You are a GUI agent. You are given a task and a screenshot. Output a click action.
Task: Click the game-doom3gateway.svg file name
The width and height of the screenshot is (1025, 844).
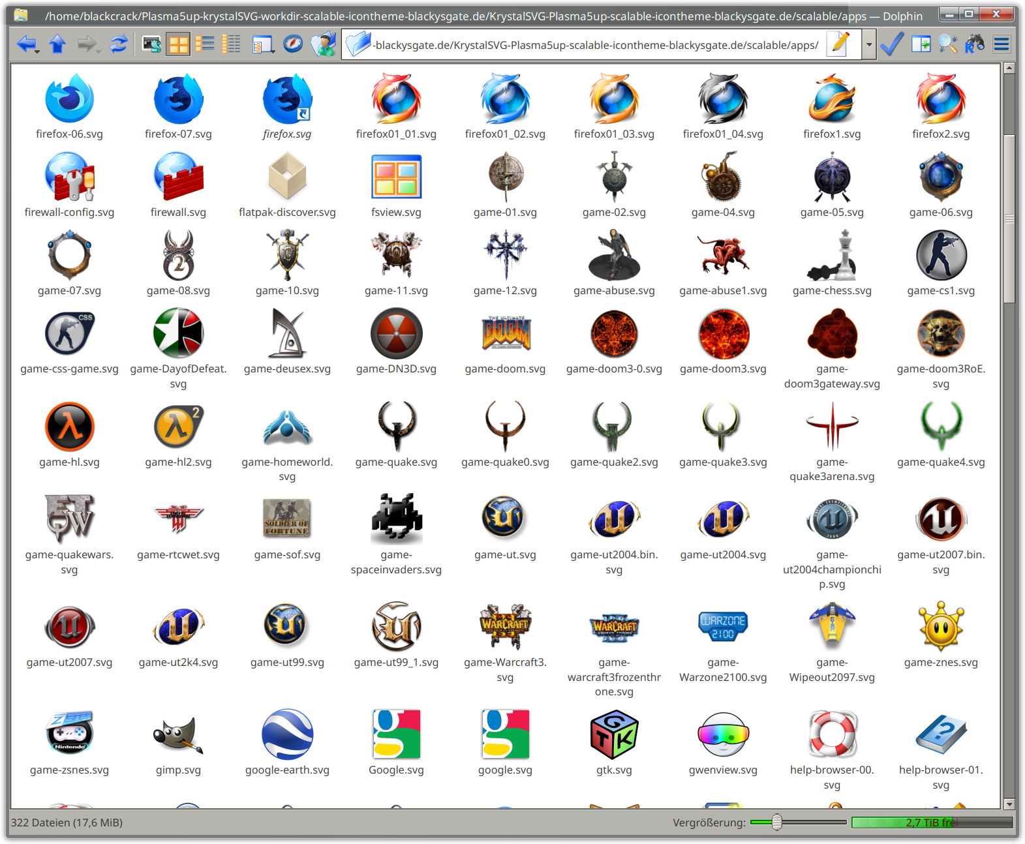coord(832,376)
